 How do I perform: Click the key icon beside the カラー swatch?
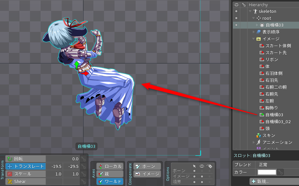point(280,172)
